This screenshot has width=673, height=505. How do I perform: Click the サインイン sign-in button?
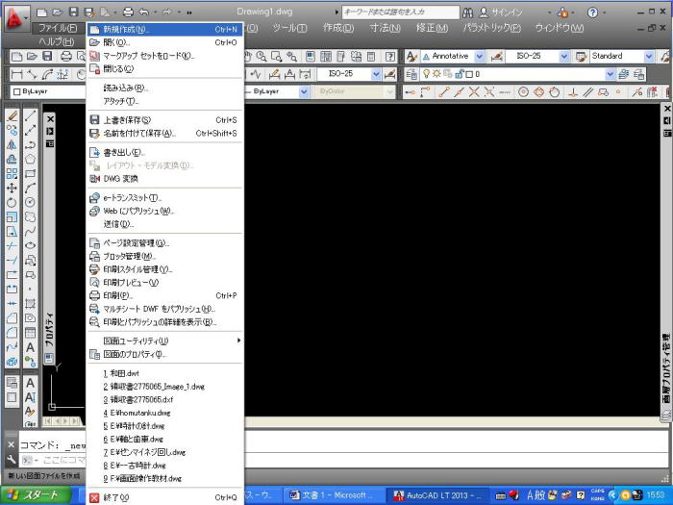pyautogui.click(x=501, y=13)
